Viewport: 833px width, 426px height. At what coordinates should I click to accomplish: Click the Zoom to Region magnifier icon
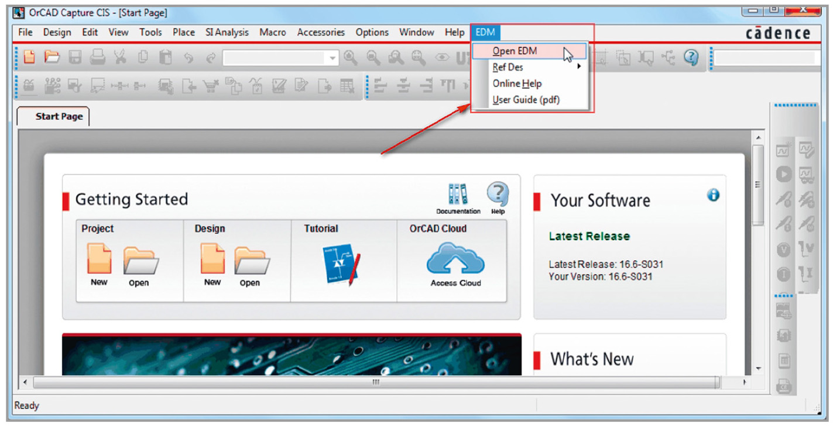click(396, 57)
